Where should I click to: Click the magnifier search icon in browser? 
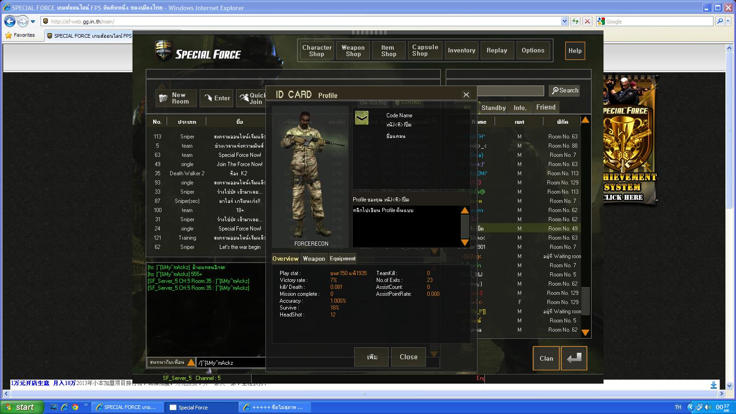[719, 21]
